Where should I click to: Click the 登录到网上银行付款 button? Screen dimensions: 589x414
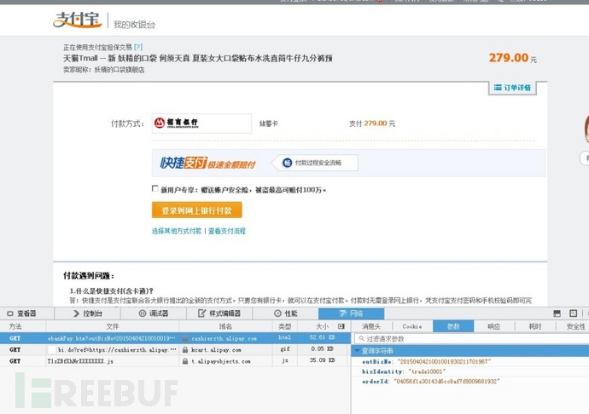coord(197,210)
